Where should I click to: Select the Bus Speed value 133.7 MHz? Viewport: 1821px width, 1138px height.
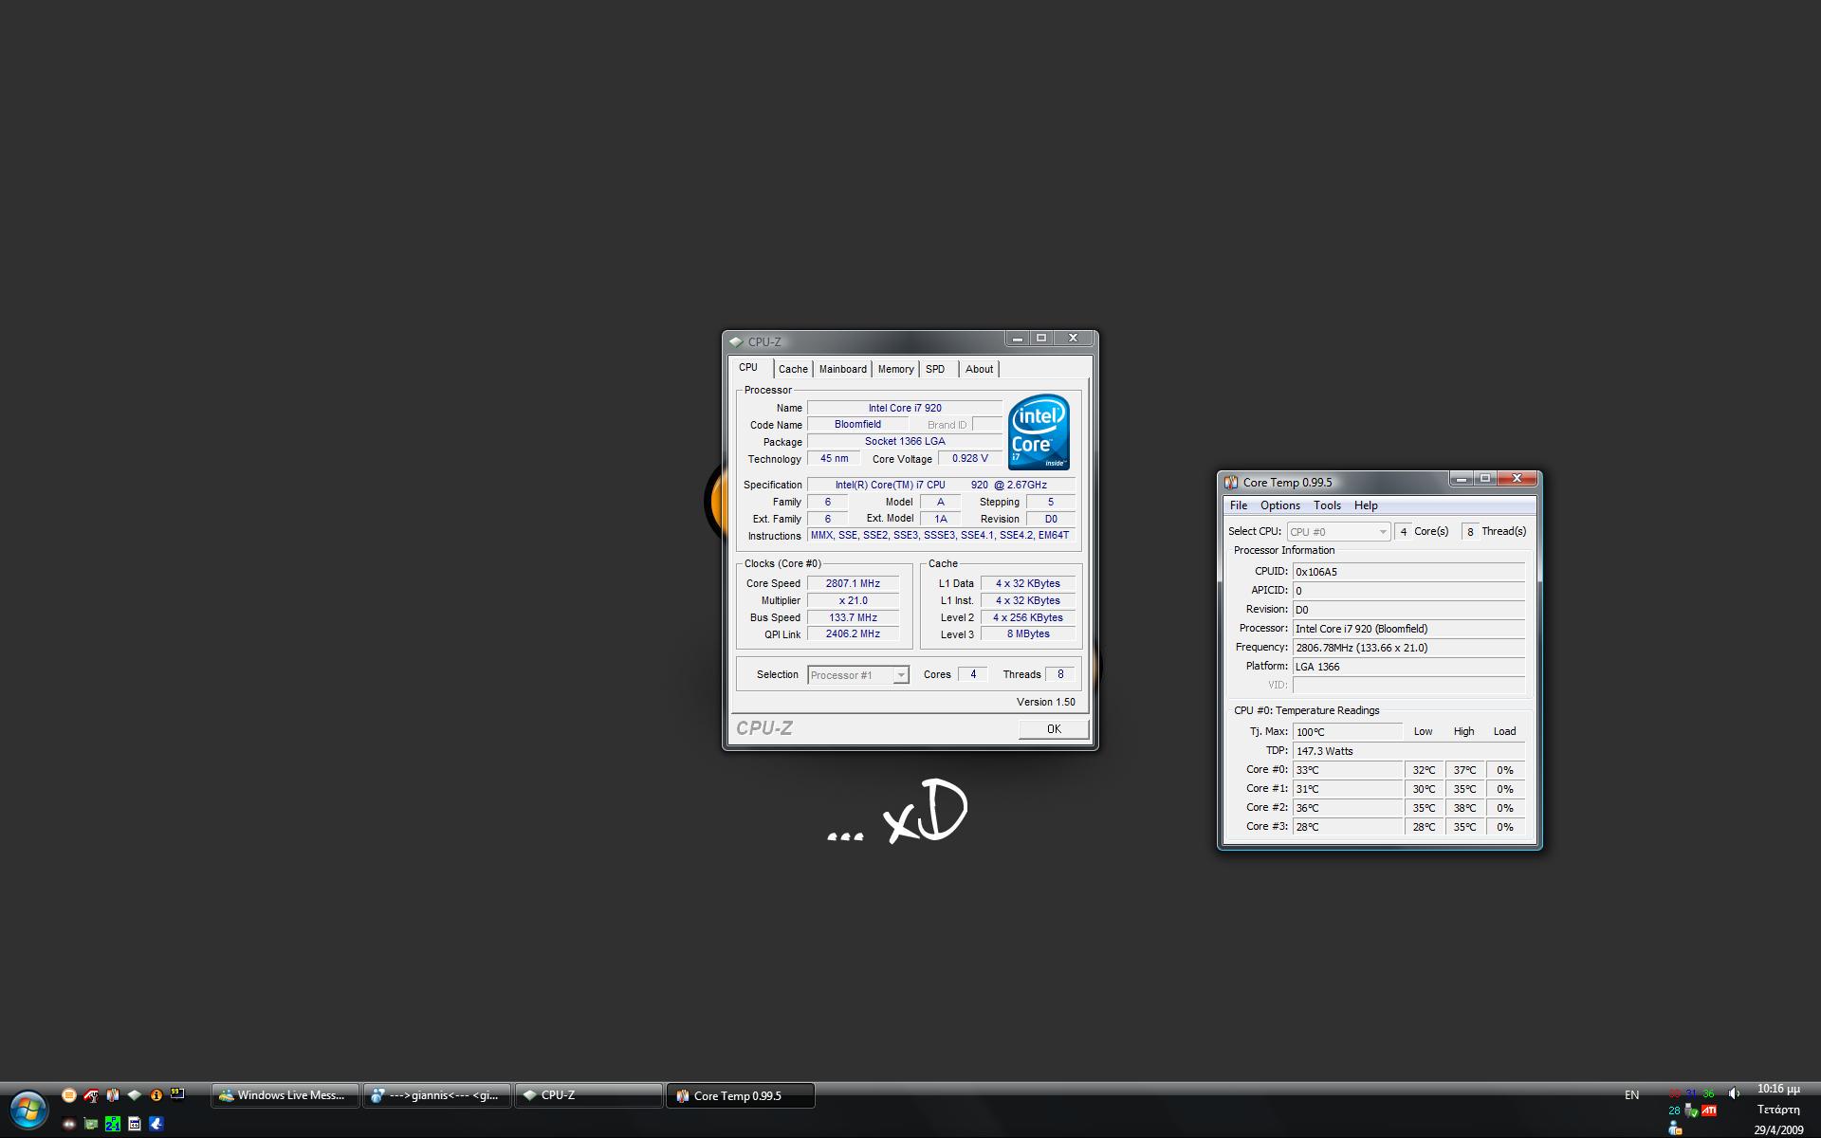point(853,617)
